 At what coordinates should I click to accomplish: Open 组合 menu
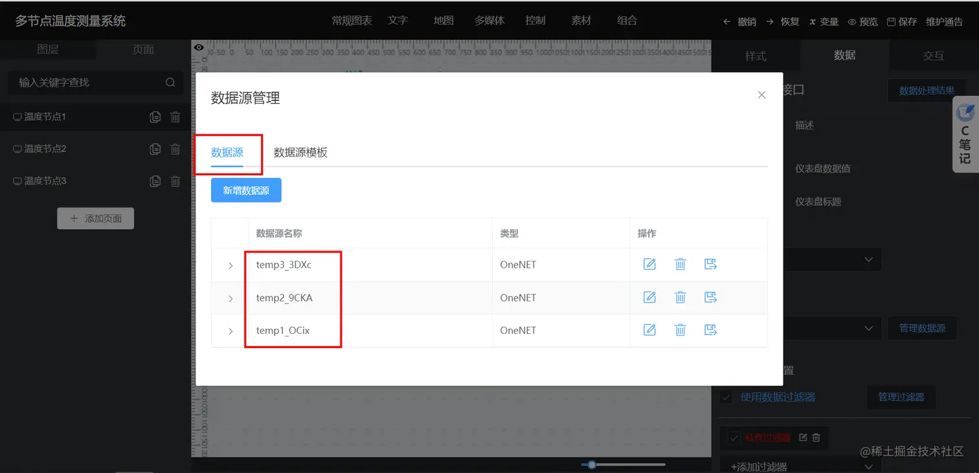coord(627,21)
